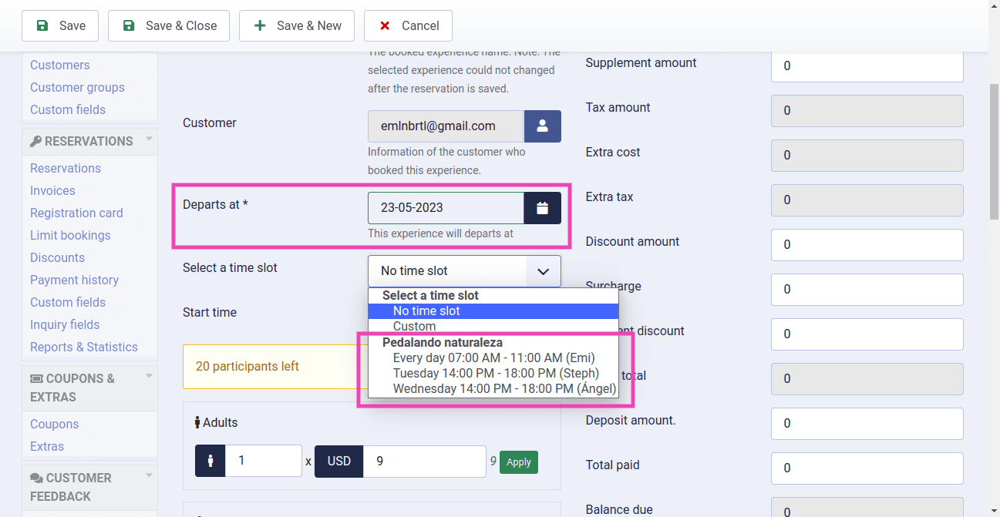The image size is (1000, 517).
Task: Cancel the reservation editing
Action: coord(407,26)
